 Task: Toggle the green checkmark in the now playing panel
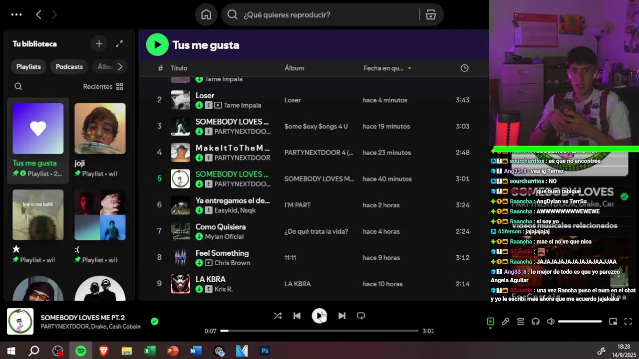[x=625, y=196]
